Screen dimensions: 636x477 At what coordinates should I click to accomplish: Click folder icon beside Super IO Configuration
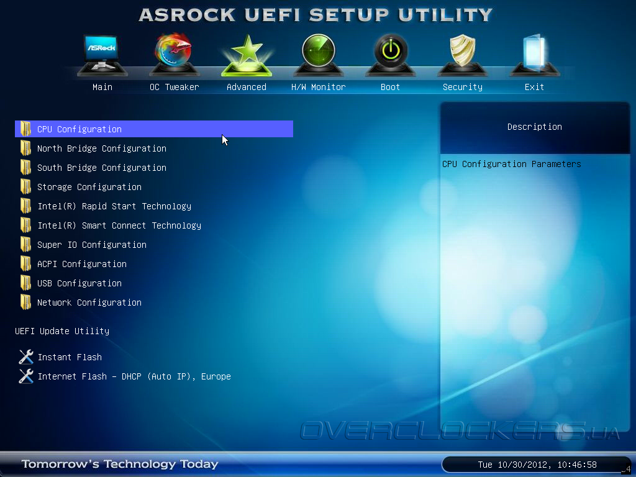[25, 245]
